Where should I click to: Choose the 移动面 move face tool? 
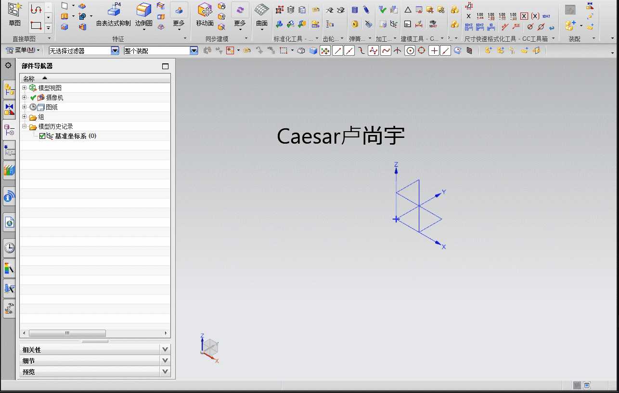click(x=205, y=14)
